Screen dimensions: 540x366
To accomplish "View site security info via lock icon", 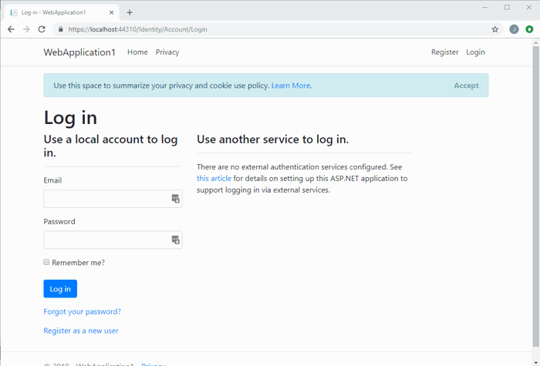I will click(60, 29).
